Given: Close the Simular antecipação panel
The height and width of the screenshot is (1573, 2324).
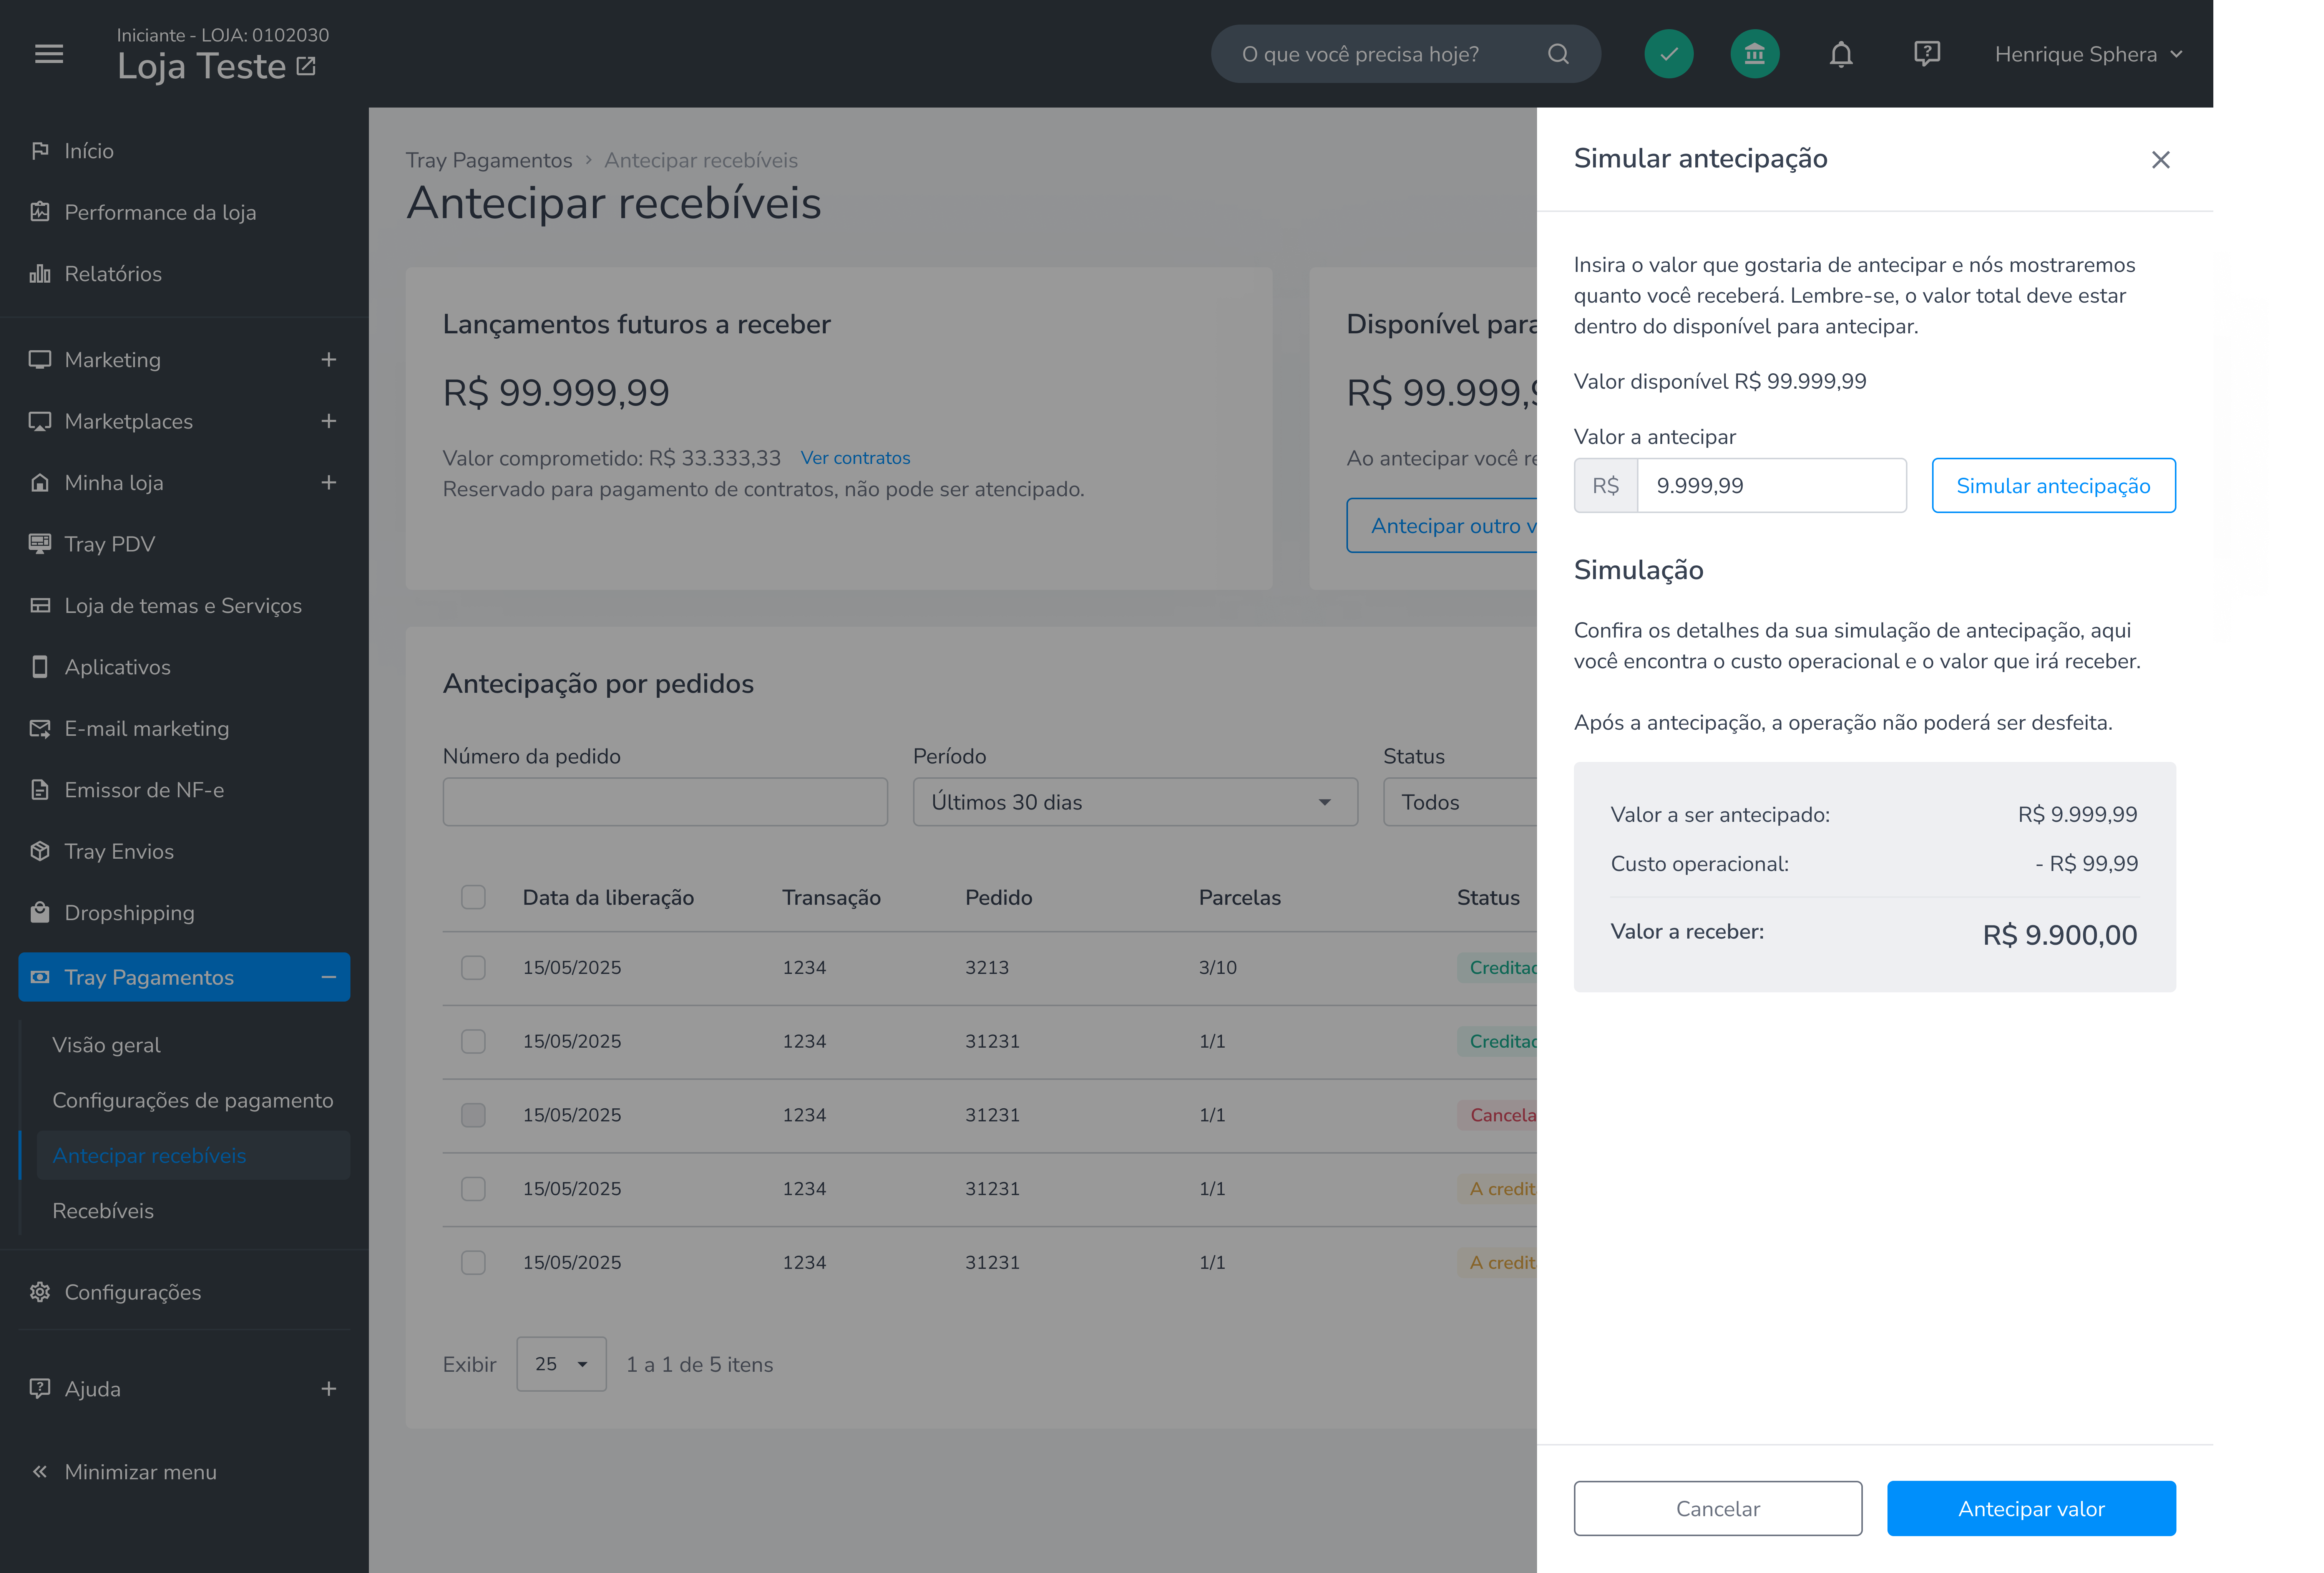Looking at the screenshot, I should pyautogui.click(x=2161, y=160).
